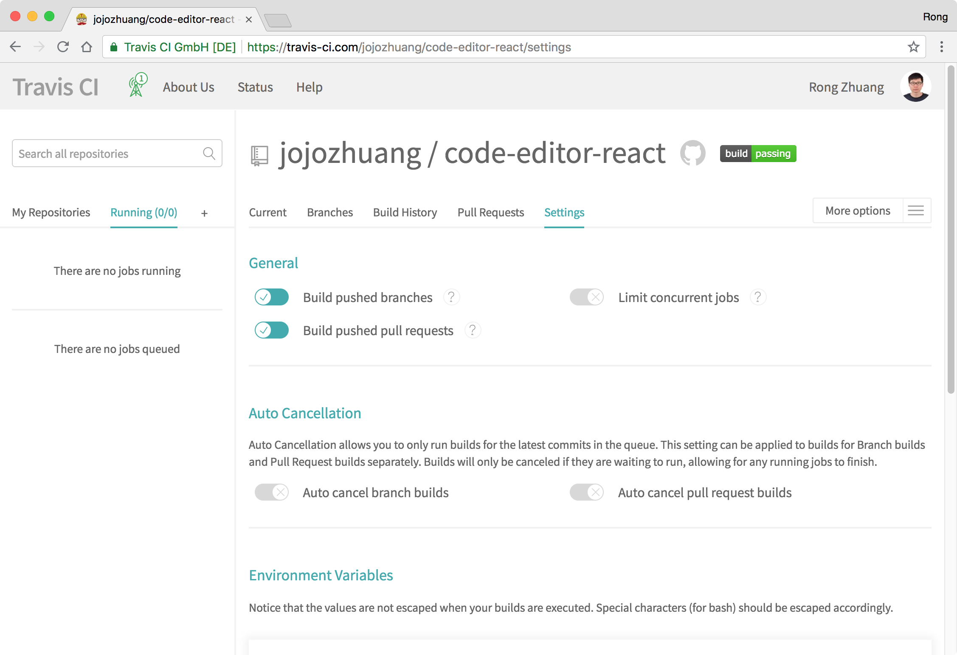Close the code-editor-react browser tab

[x=249, y=20]
